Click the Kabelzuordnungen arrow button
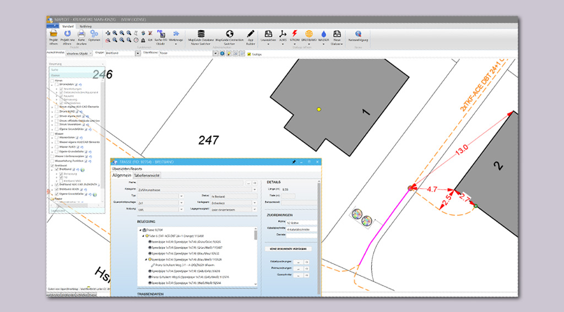 point(306,263)
